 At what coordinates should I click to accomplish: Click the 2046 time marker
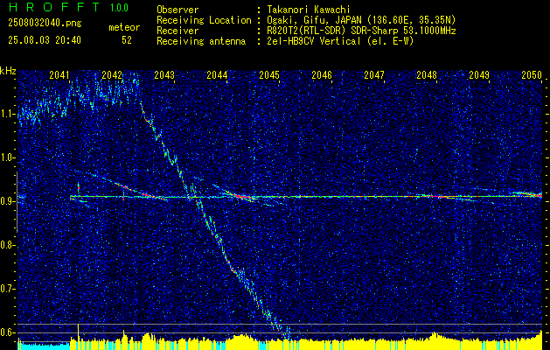click(322, 74)
